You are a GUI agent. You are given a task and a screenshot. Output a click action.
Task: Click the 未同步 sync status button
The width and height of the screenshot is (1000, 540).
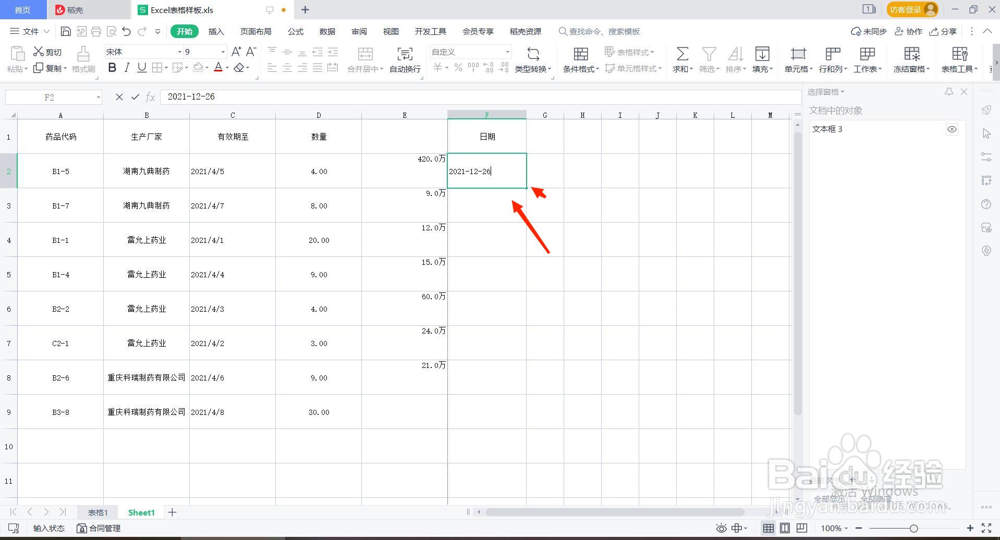coord(869,32)
